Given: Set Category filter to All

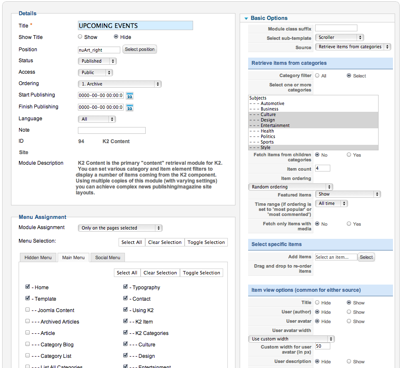Looking at the screenshot, I should coord(317,76).
